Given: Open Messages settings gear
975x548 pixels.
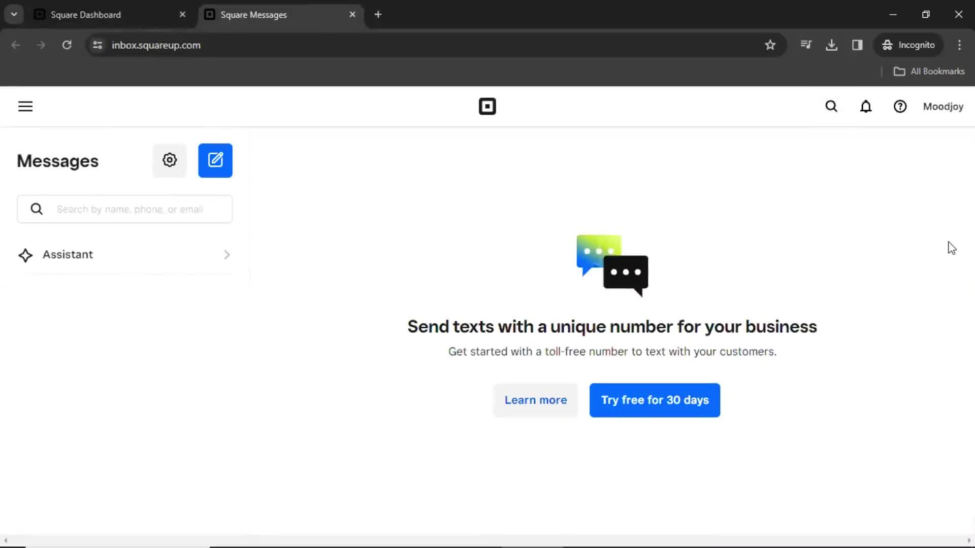Looking at the screenshot, I should coord(170,160).
